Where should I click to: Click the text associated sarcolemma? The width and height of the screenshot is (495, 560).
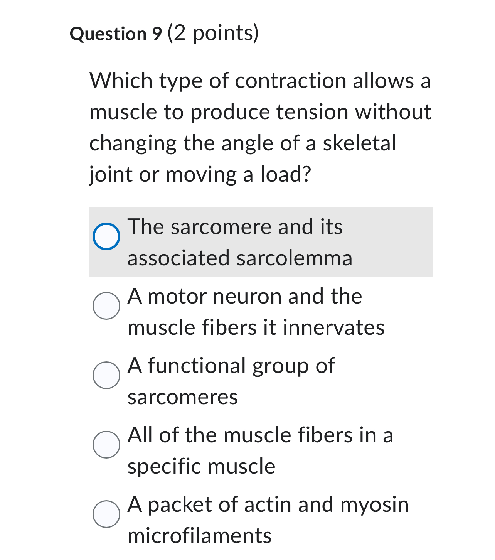click(x=239, y=258)
